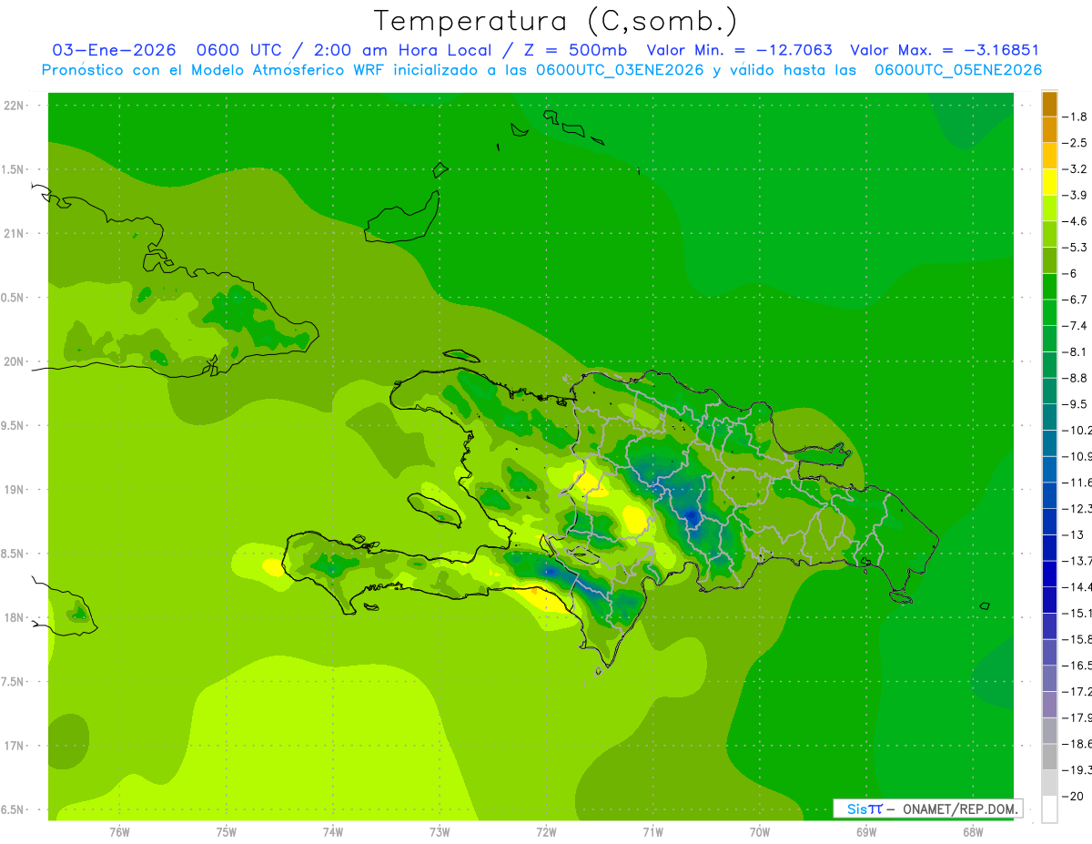Click the "ONAMET/REP.DOM." credit label

tap(962, 808)
